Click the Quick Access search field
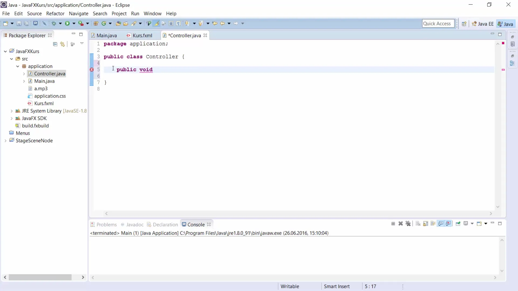Image resolution: width=518 pixels, height=291 pixels. pyautogui.click(x=438, y=23)
